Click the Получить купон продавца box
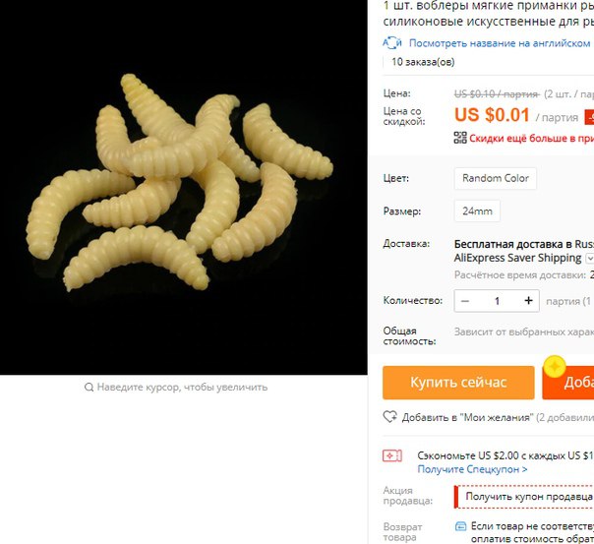The height and width of the screenshot is (544, 594). click(524, 497)
